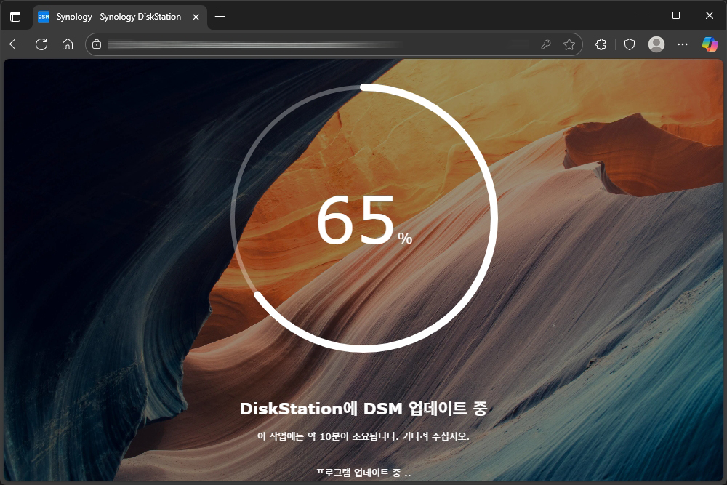Click the circular update progress ring
This screenshot has height=485, width=727.
pos(364,218)
